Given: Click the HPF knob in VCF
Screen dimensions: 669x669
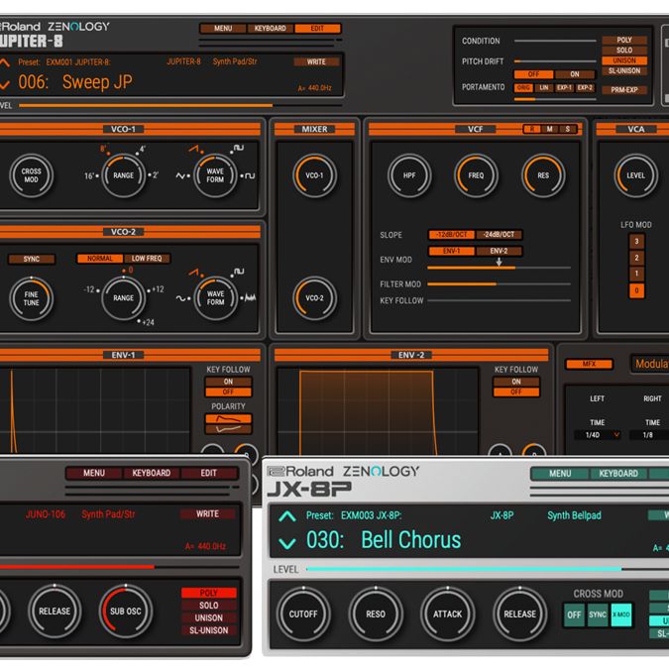Looking at the screenshot, I should point(409,175).
